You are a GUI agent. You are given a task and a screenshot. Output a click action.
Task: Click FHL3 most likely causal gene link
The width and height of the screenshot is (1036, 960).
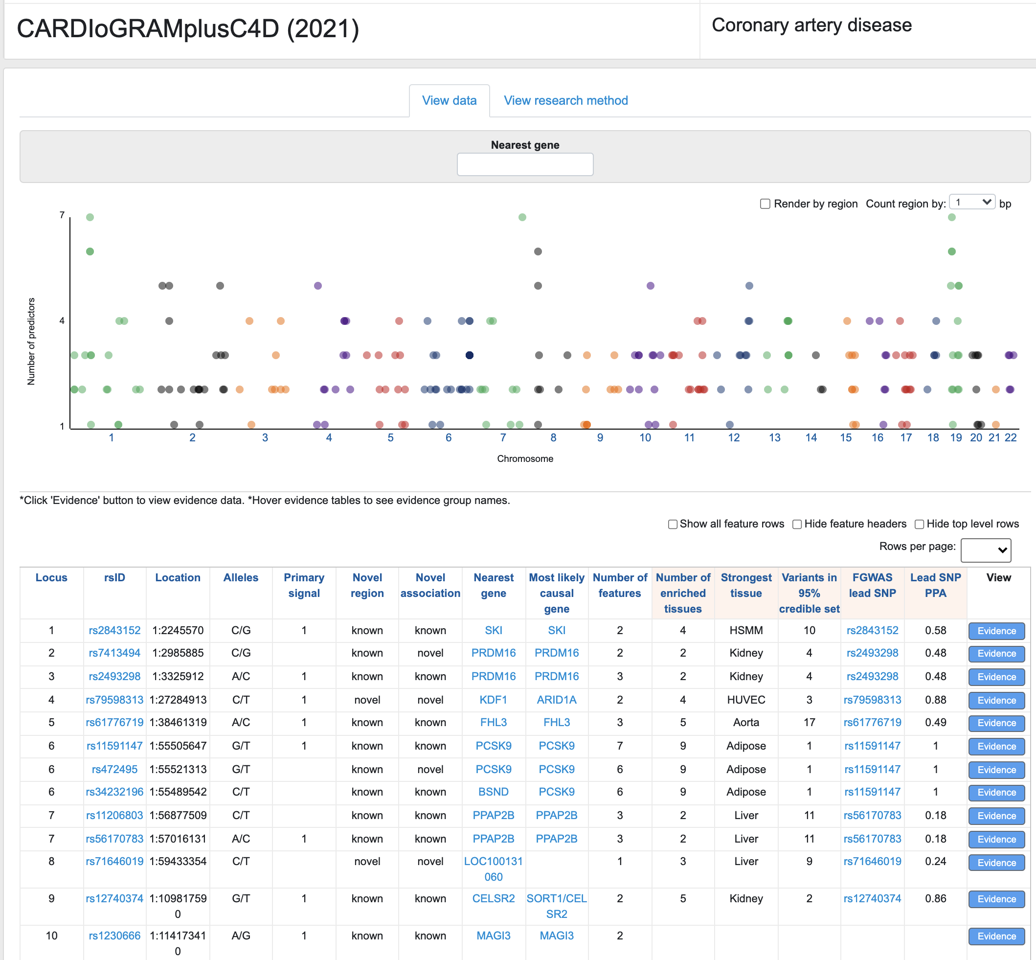[x=557, y=723]
